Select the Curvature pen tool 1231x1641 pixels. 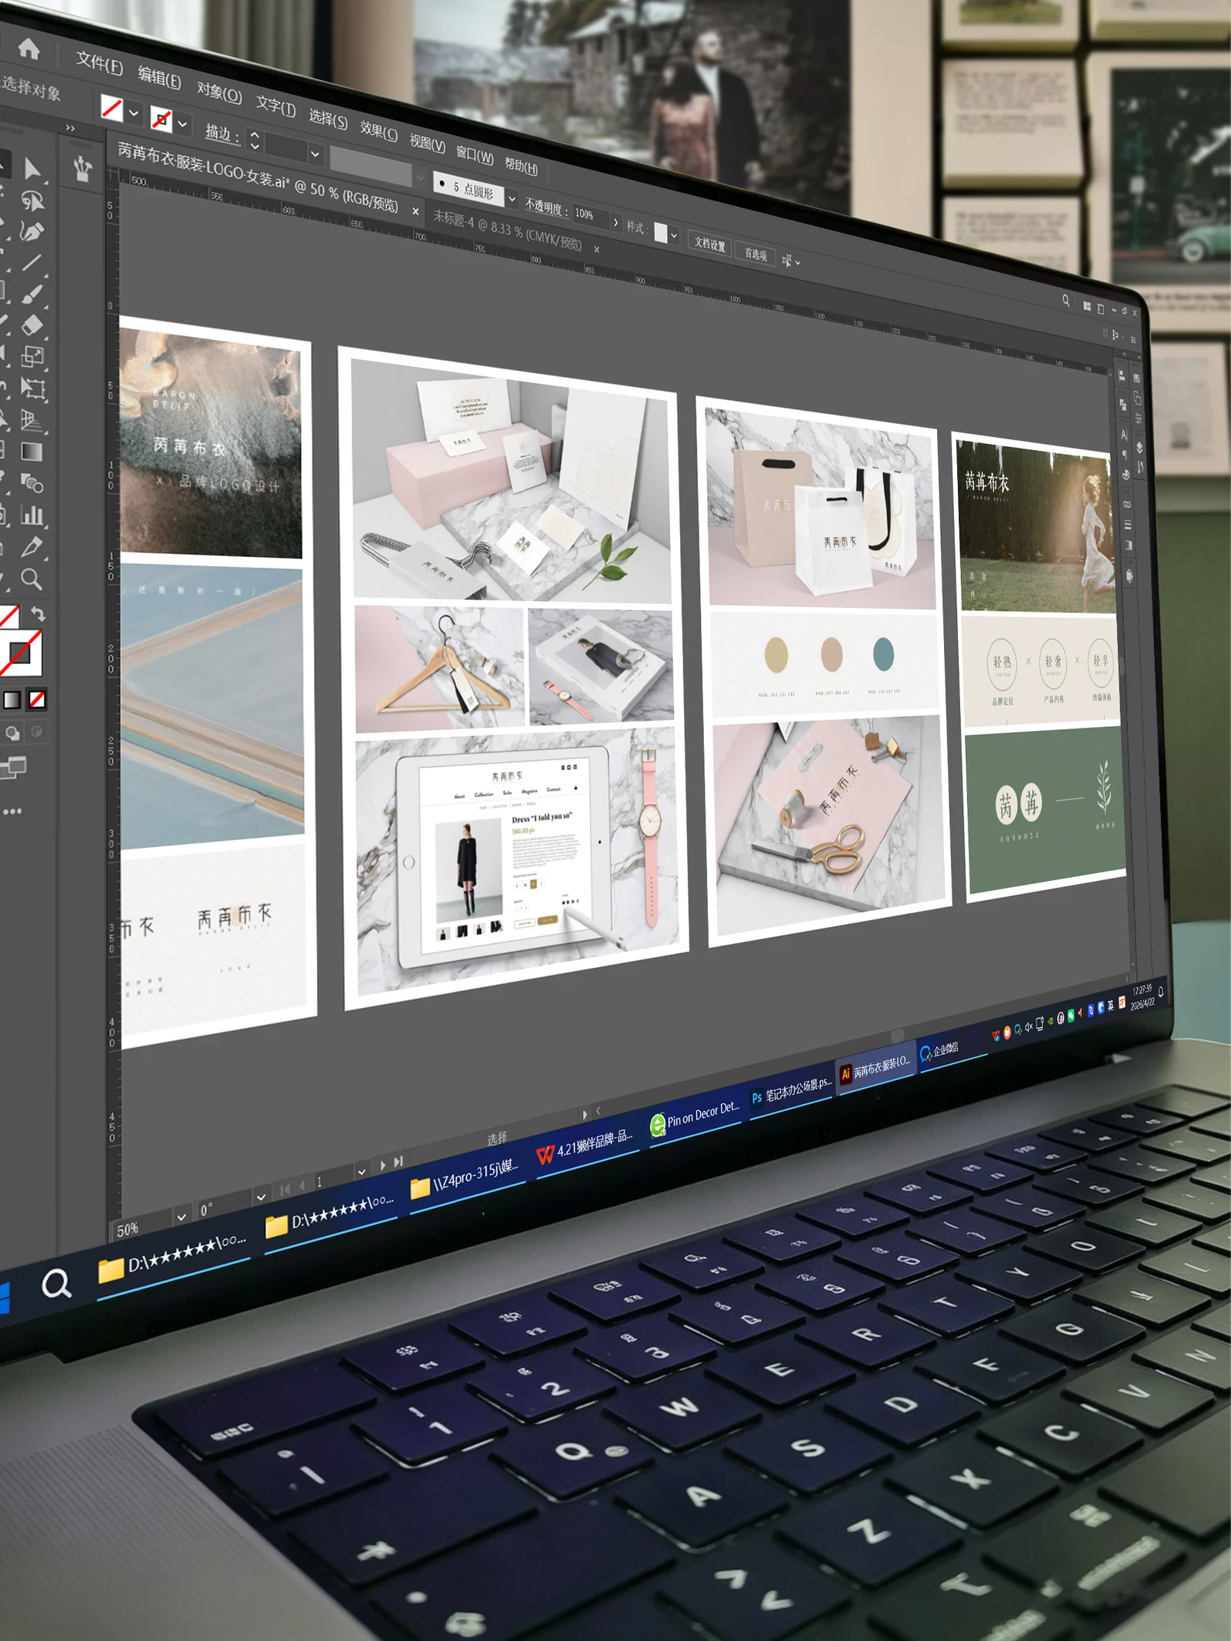click(32, 232)
